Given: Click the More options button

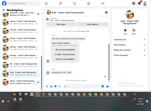Looking at the screenshot, I should 92,24.
